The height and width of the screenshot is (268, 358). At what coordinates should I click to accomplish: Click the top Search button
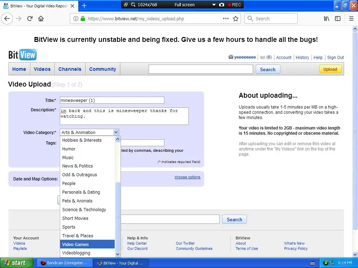coord(267,69)
